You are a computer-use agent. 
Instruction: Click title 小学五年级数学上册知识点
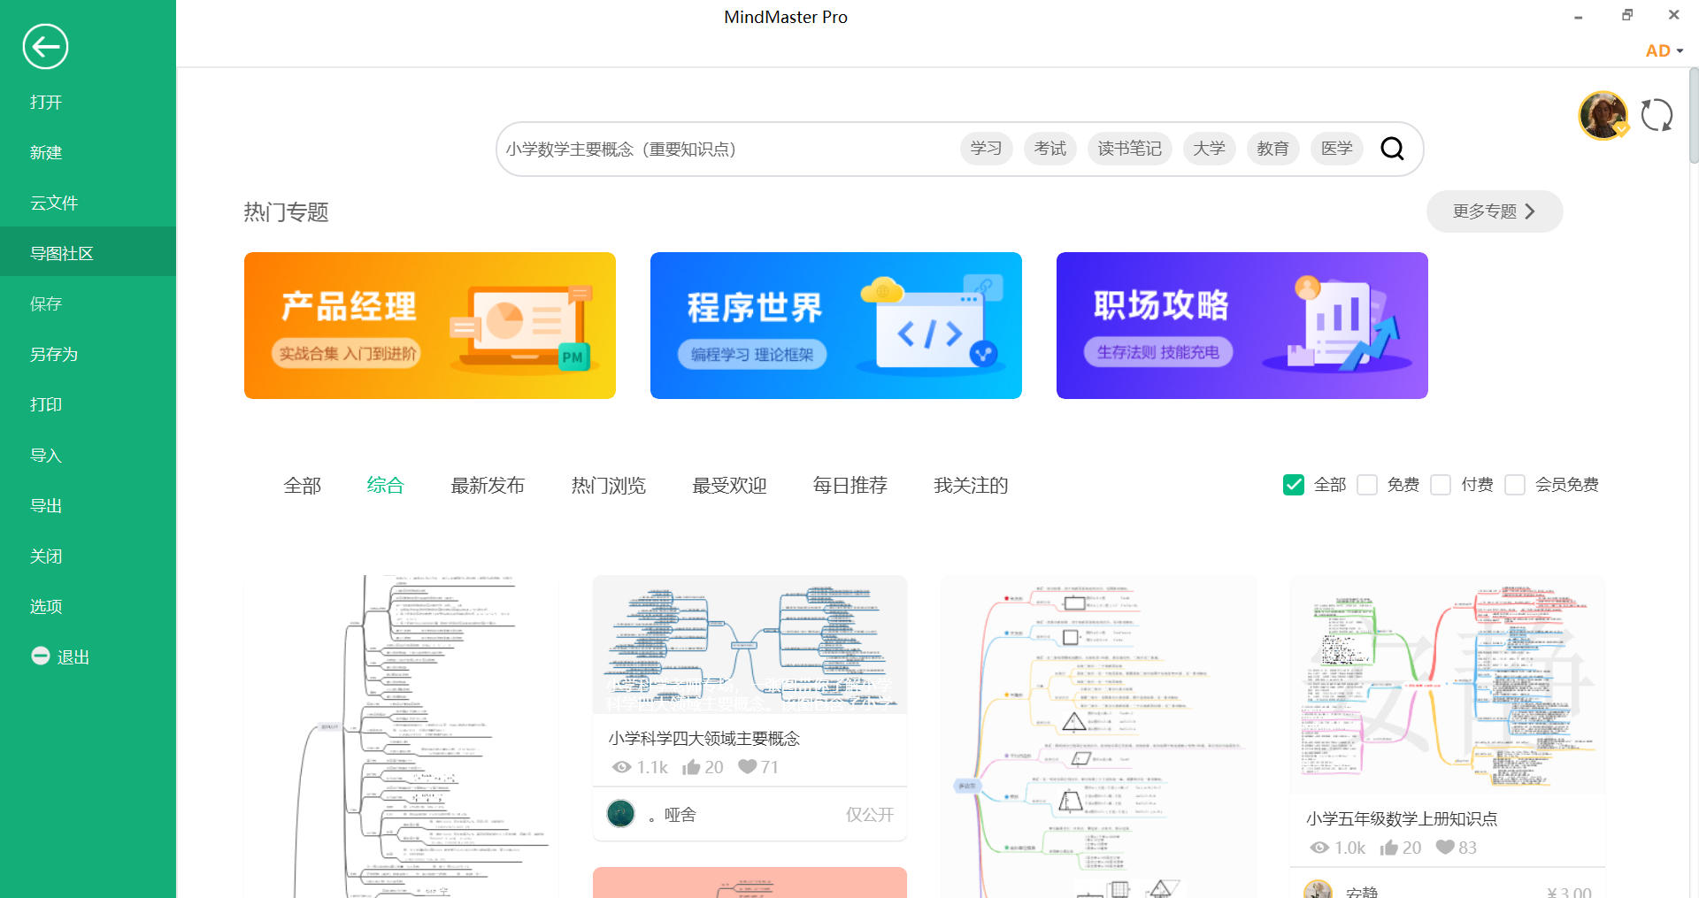tap(1403, 818)
